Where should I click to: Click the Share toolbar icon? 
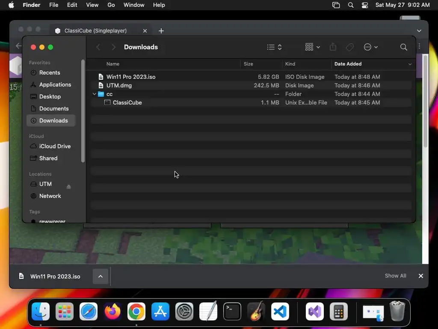(333, 47)
